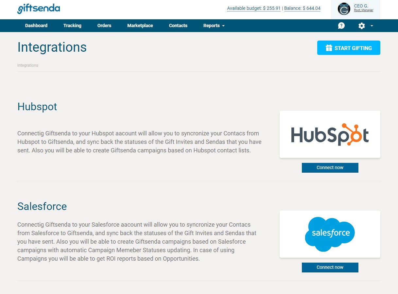Click the Integrations breadcrumb text

pyautogui.click(x=28, y=65)
